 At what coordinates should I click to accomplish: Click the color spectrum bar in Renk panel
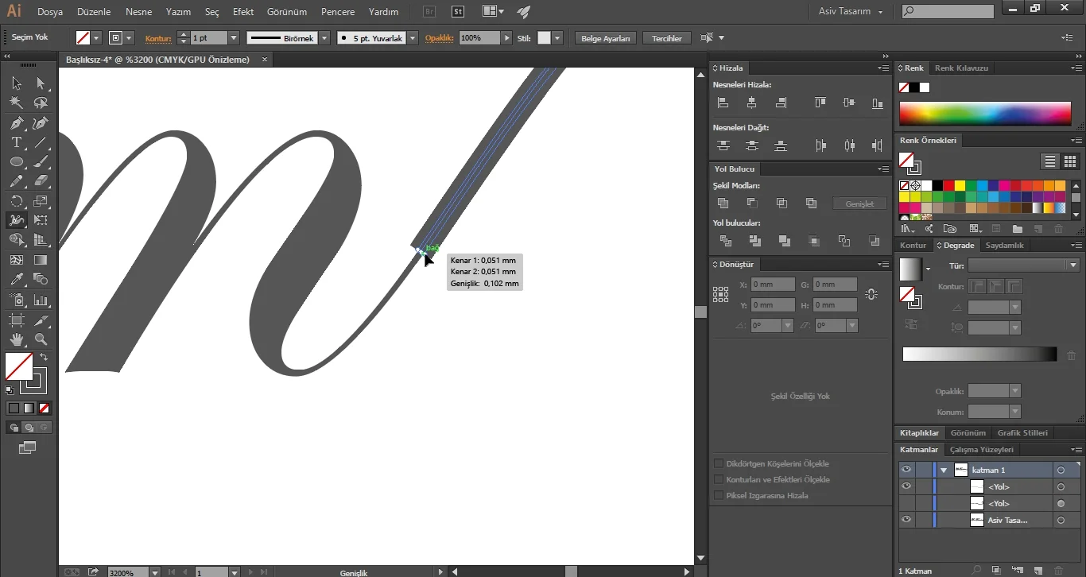click(985, 114)
